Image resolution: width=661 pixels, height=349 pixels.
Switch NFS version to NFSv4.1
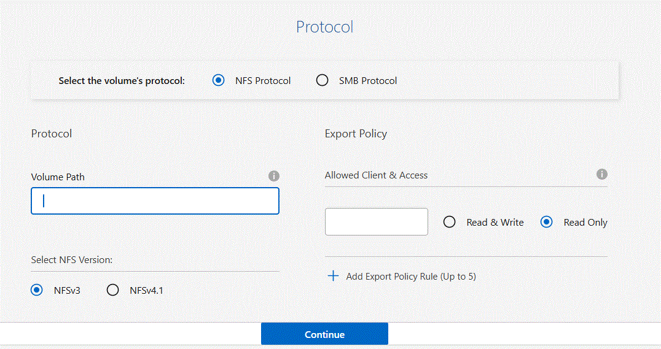click(x=112, y=290)
